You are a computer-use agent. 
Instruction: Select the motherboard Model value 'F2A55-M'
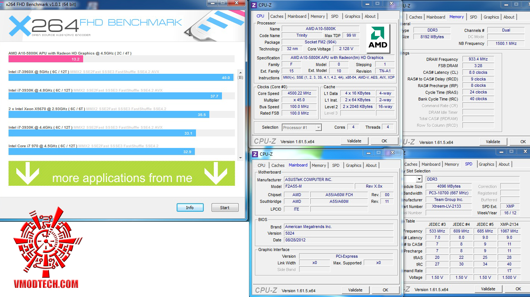point(319,187)
